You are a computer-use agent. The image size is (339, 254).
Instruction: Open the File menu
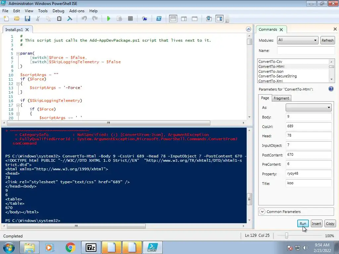(x=5, y=11)
